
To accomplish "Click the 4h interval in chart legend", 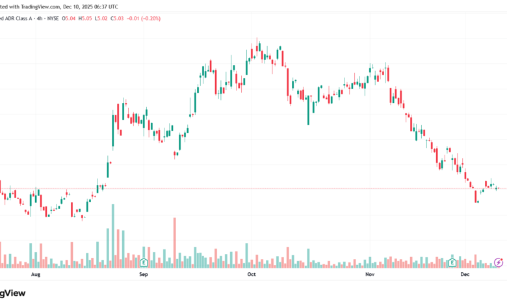I will 40,18.
